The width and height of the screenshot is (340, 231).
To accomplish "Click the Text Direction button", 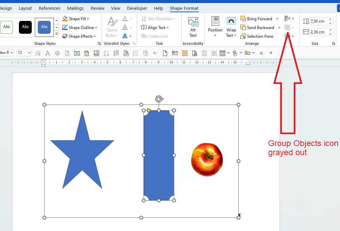I will 158,19.
